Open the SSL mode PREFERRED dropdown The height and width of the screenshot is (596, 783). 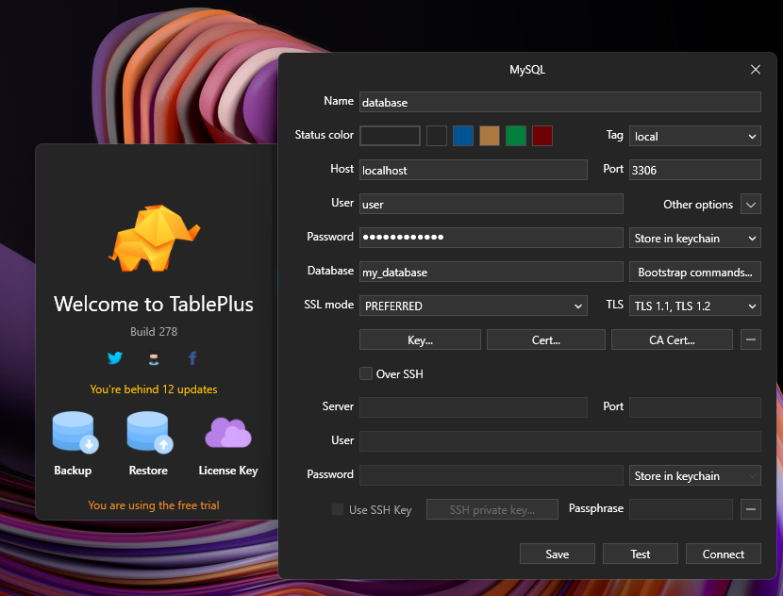474,306
